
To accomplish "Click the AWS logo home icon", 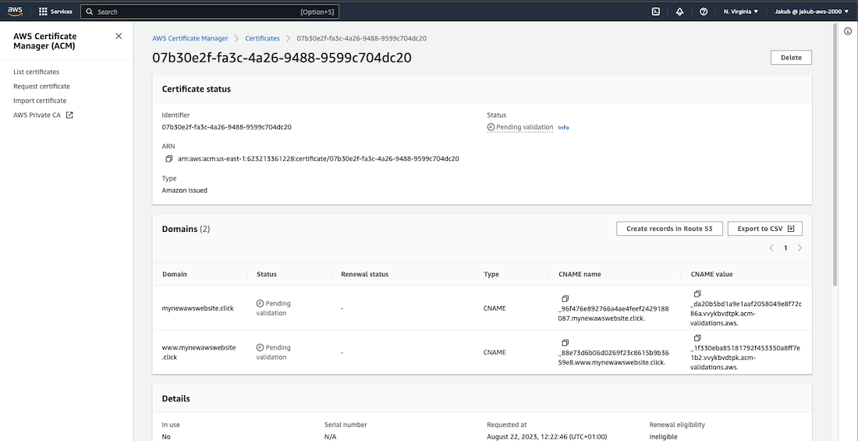I will coord(16,12).
